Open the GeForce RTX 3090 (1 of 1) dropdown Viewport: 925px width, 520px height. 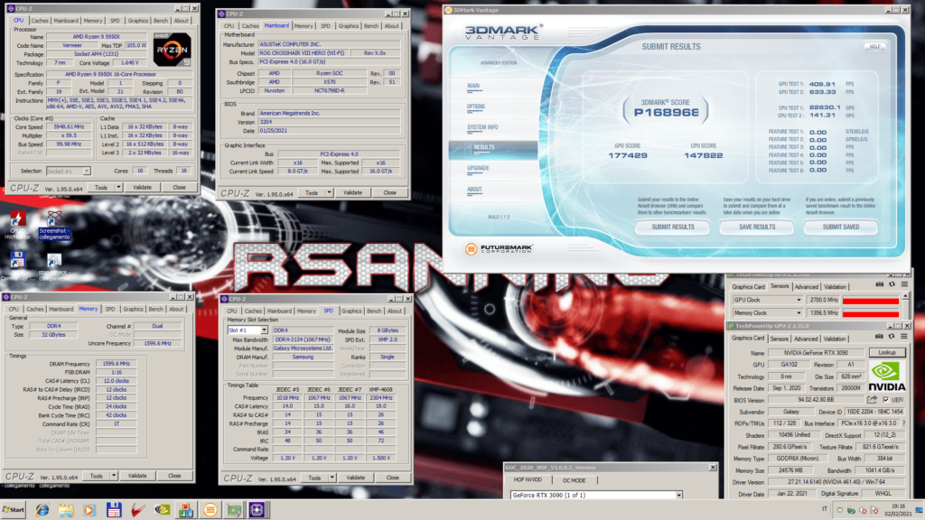pos(678,496)
